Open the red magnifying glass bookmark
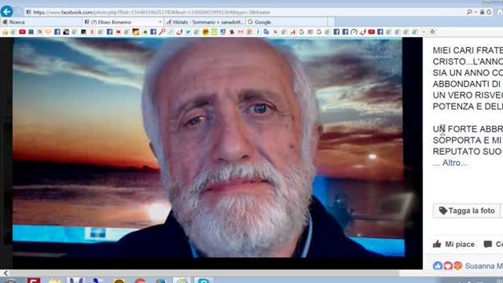Image resolution: width=503 pixels, height=283 pixels. (163, 31)
